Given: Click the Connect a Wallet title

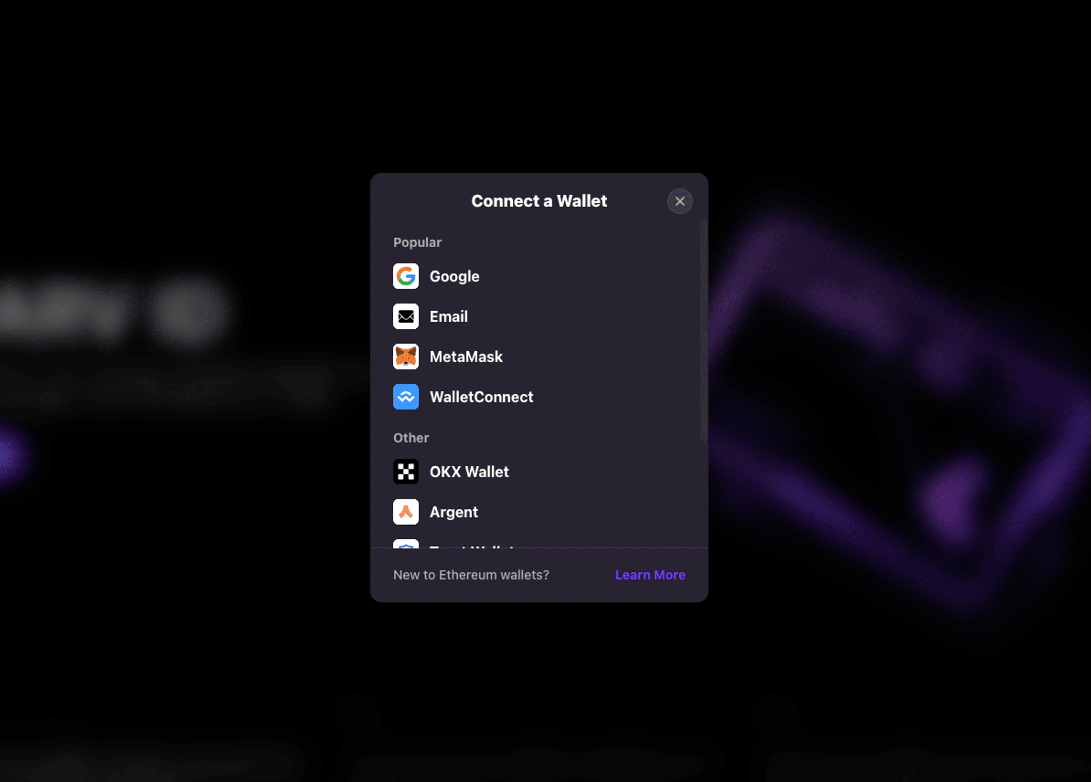Looking at the screenshot, I should 539,201.
